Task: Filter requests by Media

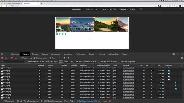Action: 66,62
